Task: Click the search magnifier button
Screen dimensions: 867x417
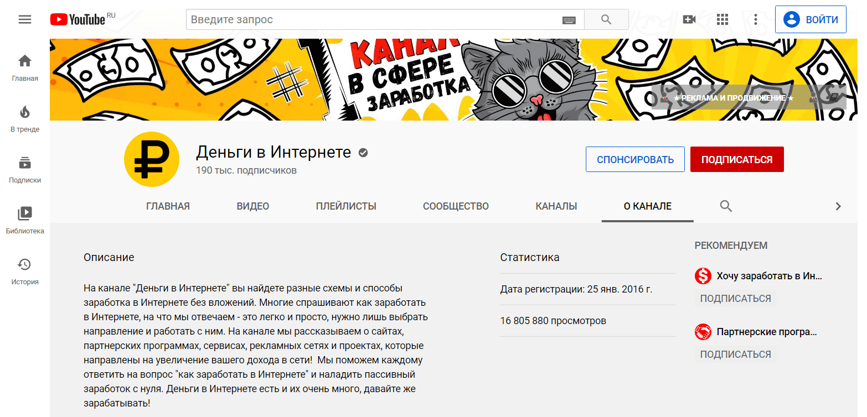Action: 606,19
